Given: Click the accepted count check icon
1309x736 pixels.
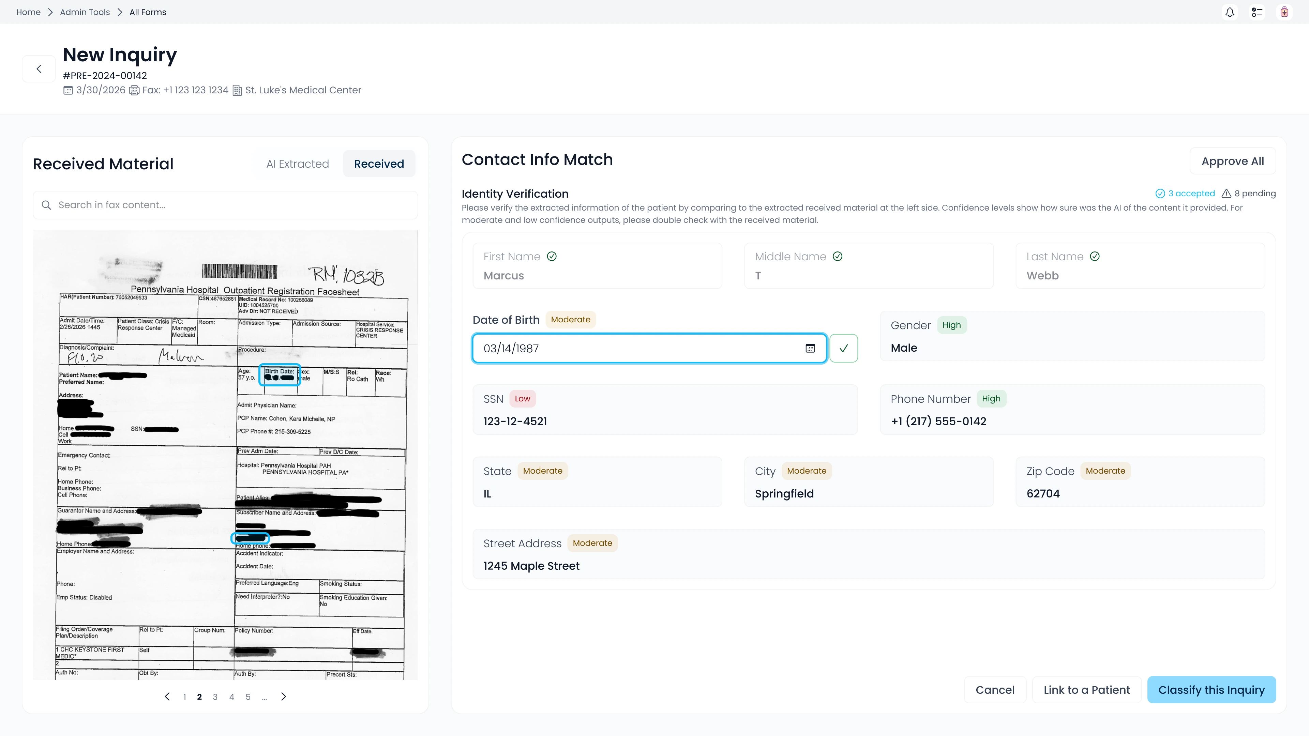Looking at the screenshot, I should click(1160, 194).
